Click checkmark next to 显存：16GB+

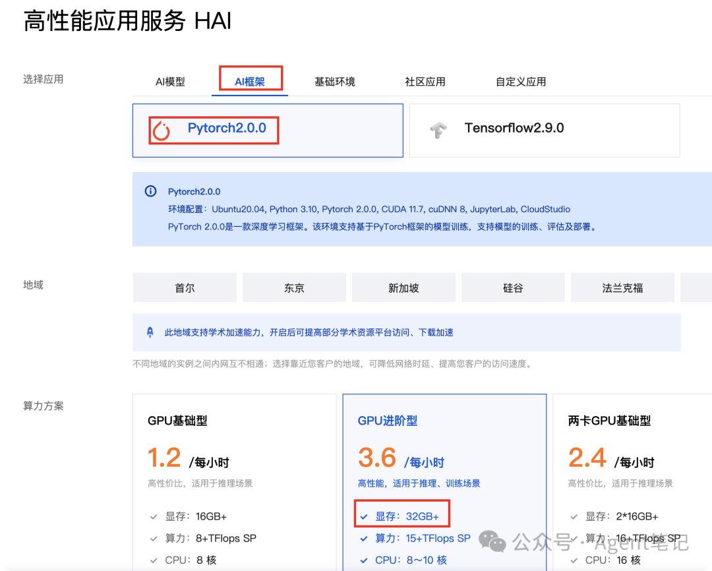pos(154,516)
